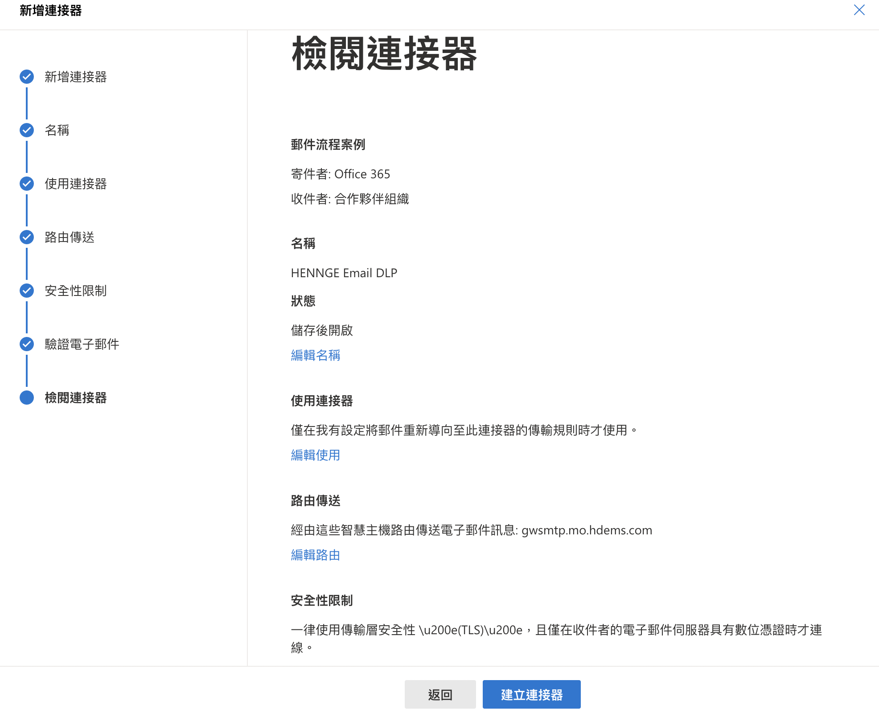Screen dimensions: 879x722
Task: Click the 狀態 section heading
Action: coord(303,301)
